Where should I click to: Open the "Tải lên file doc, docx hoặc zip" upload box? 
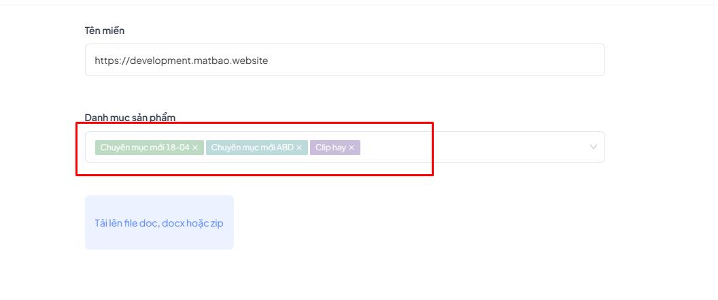click(159, 222)
